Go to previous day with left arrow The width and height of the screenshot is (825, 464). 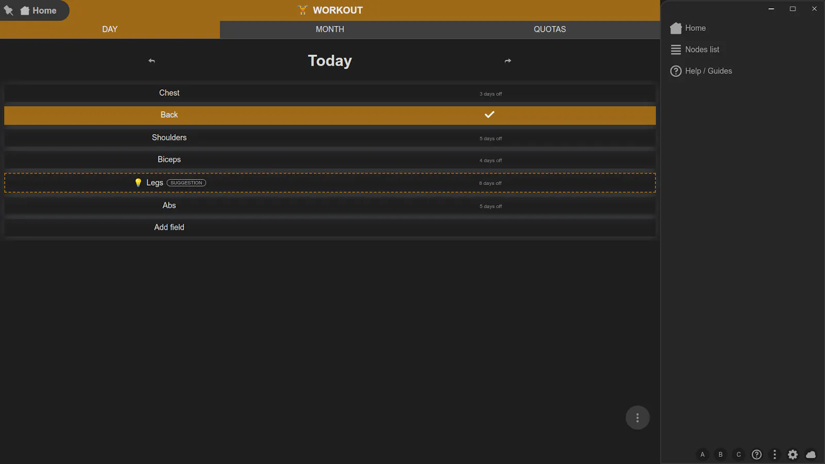152,61
